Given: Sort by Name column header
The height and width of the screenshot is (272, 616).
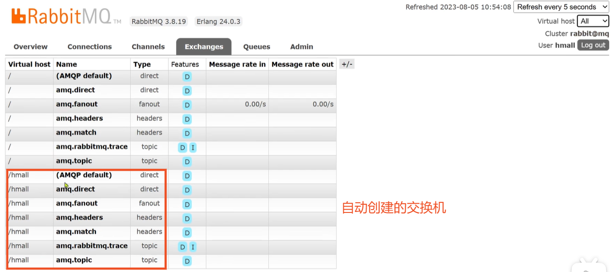Looking at the screenshot, I should tap(66, 64).
